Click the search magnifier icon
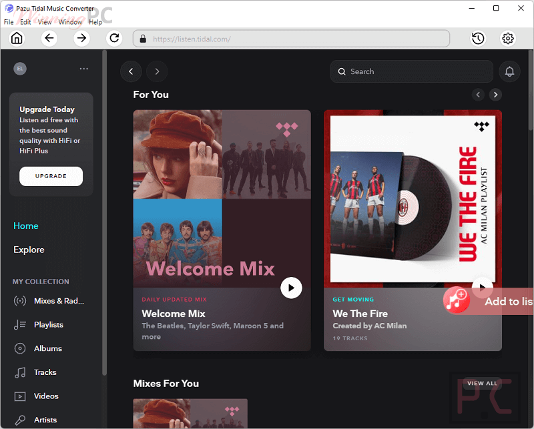This screenshot has width=534, height=429. click(x=342, y=71)
